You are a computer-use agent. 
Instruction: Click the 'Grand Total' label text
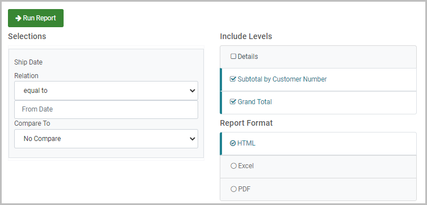(254, 102)
